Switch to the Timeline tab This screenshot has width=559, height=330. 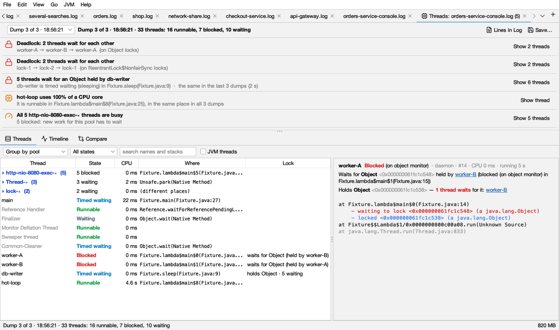(55, 139)
